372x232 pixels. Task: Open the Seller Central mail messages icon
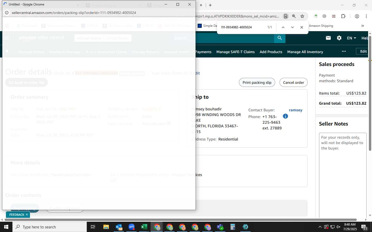(x=328, y=38)
